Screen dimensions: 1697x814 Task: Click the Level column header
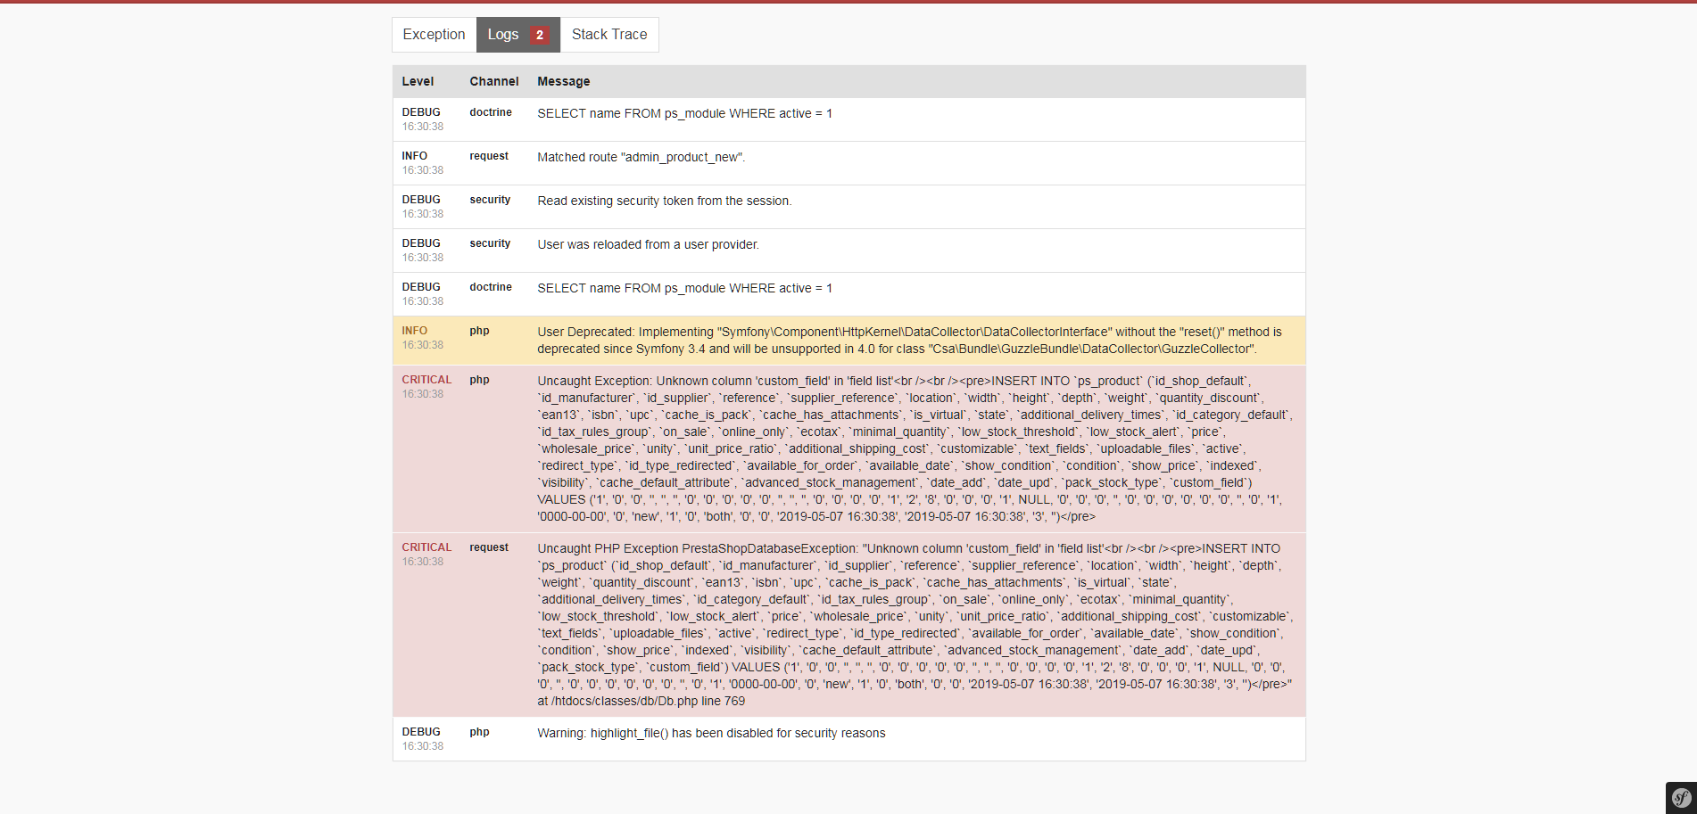418,81
